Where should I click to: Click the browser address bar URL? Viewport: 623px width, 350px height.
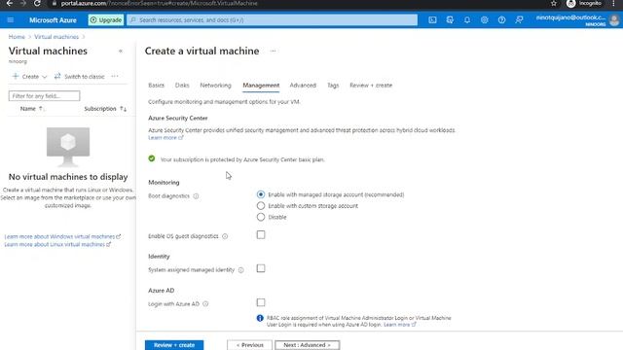click(x=159, y=3)
